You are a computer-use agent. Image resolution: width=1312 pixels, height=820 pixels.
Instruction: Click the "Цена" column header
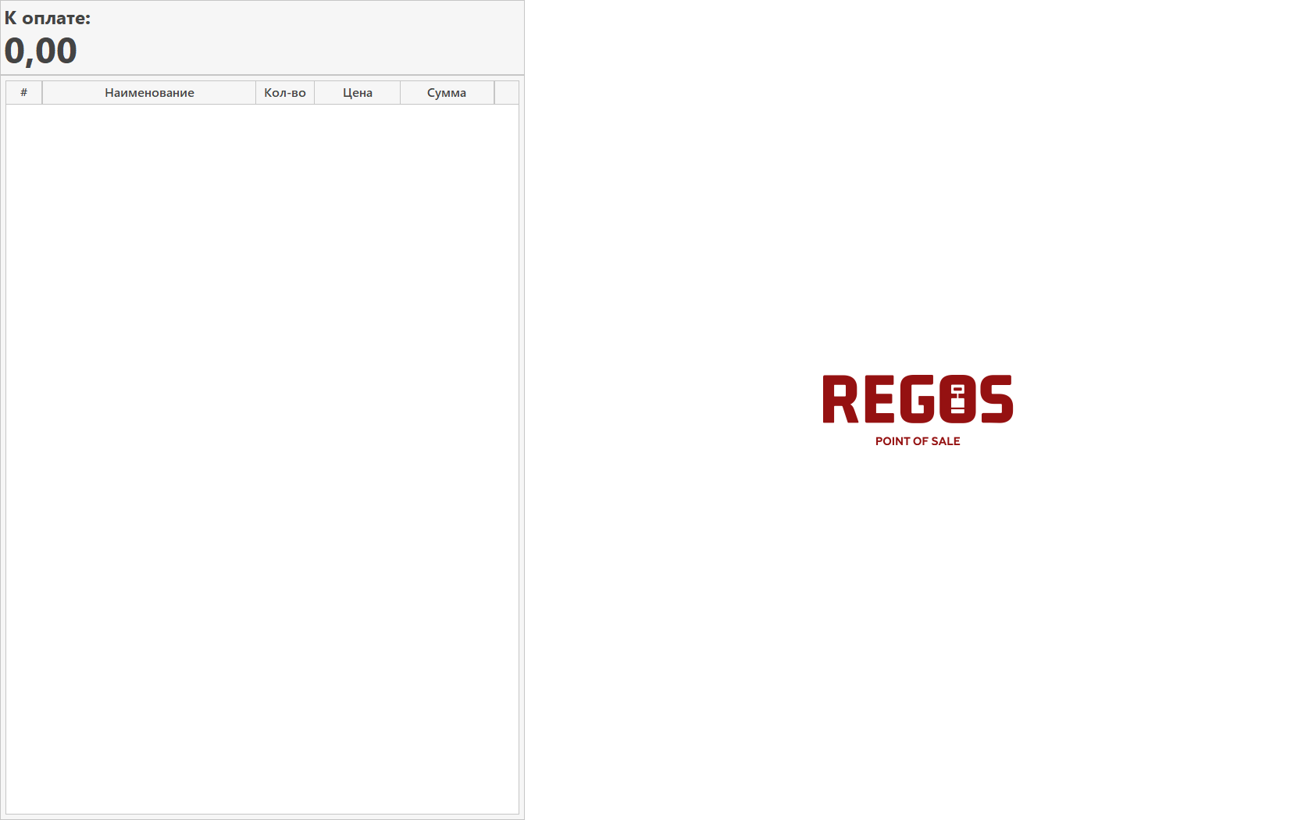coord(358,93)
